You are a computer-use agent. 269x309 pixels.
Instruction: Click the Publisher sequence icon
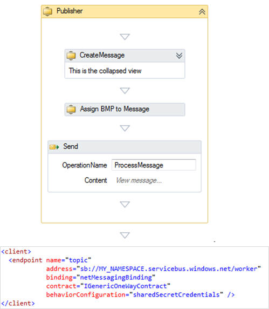(x=47, y=11)
